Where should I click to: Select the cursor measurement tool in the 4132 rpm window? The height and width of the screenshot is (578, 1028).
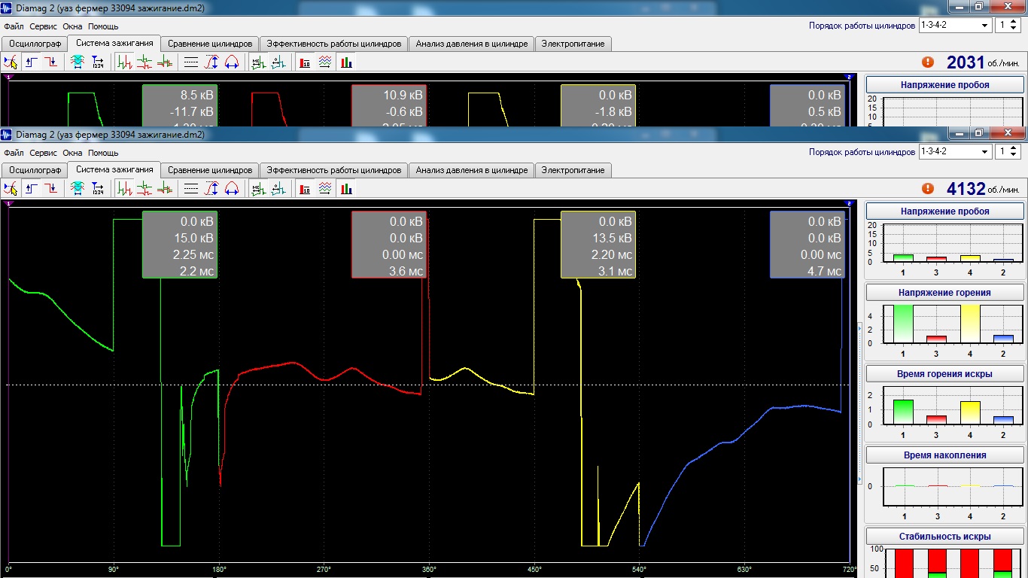tap(11, 188)
